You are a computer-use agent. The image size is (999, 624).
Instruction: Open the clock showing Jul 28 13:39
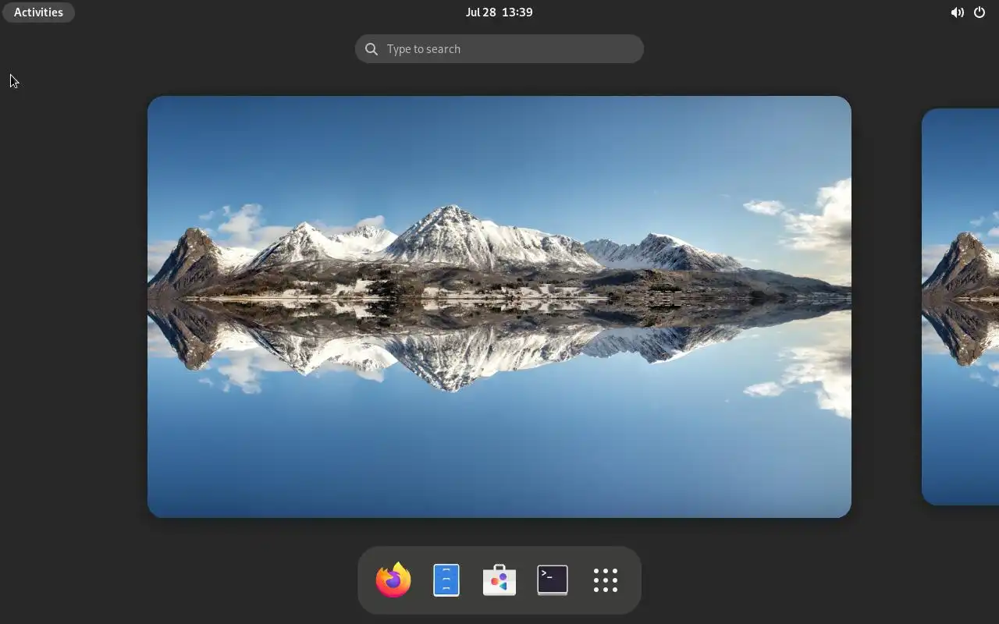point(499,12)
